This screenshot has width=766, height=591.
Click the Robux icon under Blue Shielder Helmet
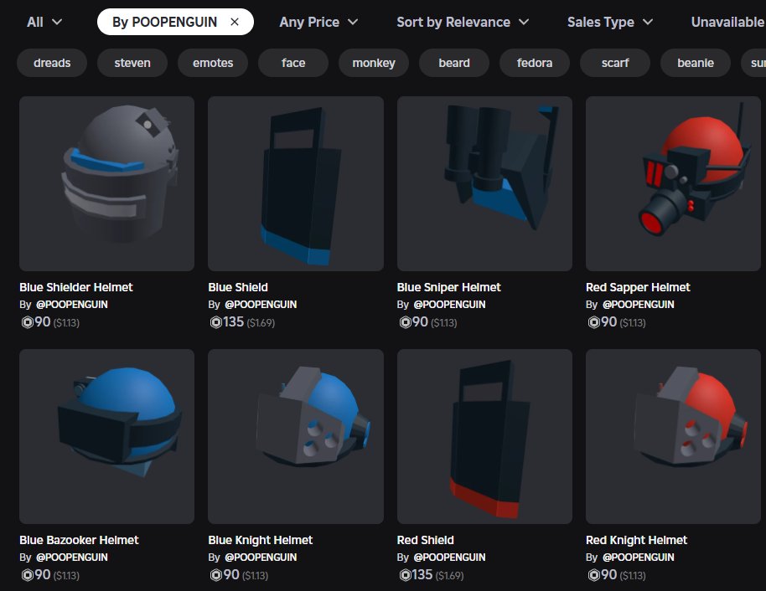tap(28, 322)
